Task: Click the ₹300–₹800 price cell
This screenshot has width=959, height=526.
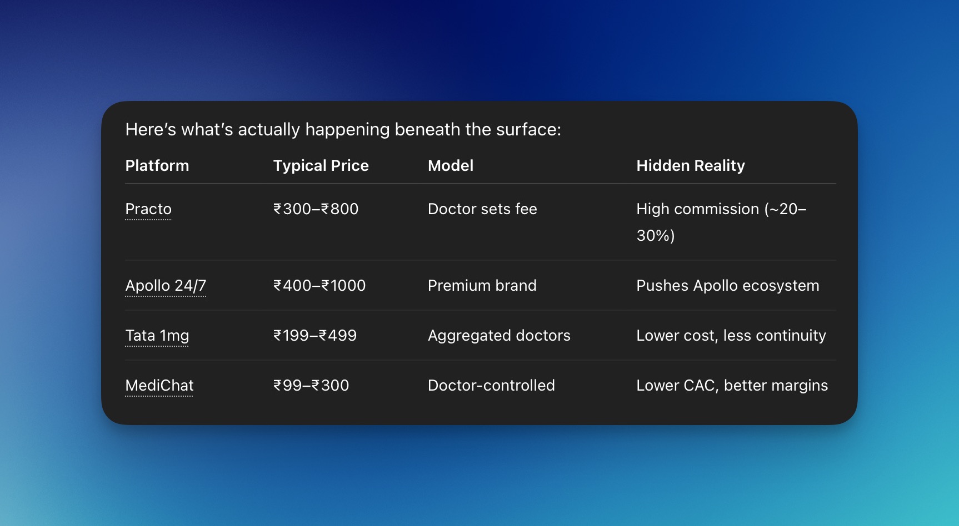Action: click(316, 209)
